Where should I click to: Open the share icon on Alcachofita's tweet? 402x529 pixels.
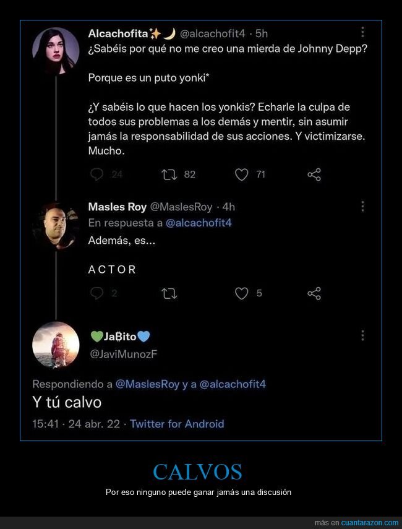point(314,174)
